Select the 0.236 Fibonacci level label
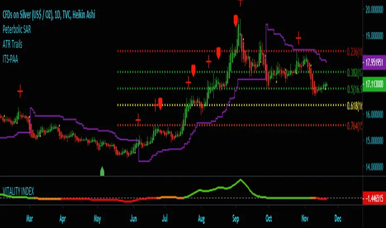This screenshot has width=386, height=228. tap(355, 52)
